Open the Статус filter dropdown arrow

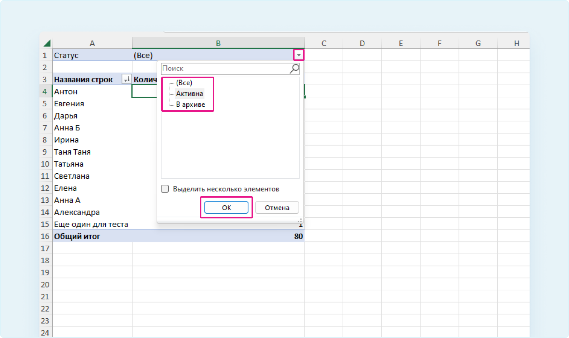pos(298,55)
